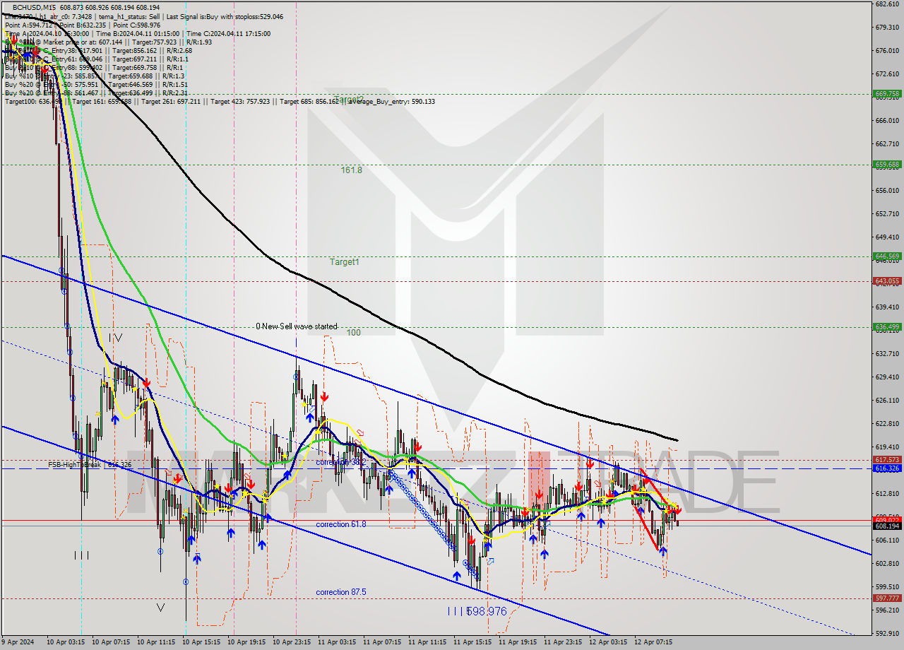Click the '11 Apr 15:15' time axis label
Image resolution: width=904 pixels, height=650 pixels.
(x=471, y=642)
